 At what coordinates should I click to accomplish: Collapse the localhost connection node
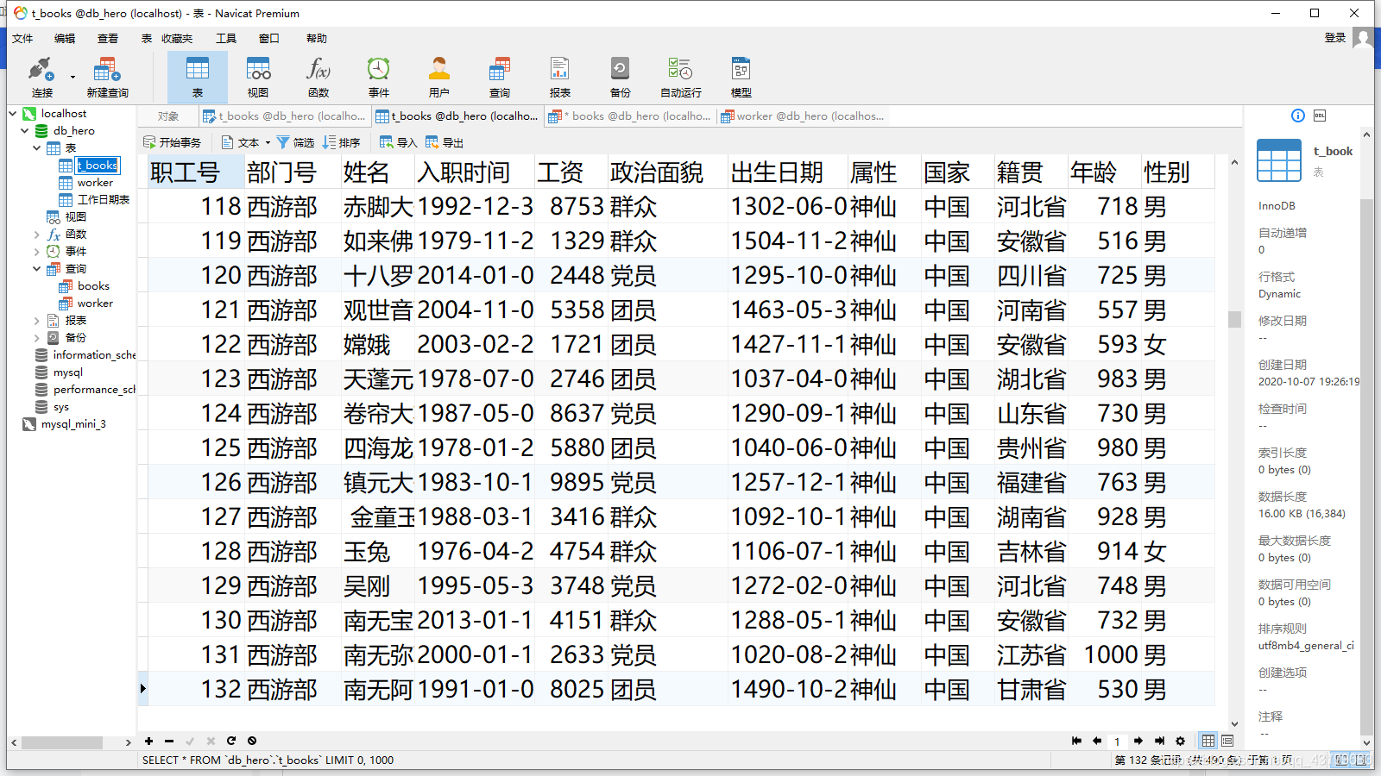tap(13, 113)
